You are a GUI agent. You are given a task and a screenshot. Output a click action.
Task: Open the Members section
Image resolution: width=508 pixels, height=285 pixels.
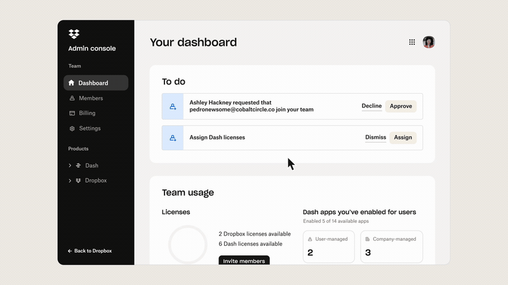pyautogui.click(x=91, y=98)
